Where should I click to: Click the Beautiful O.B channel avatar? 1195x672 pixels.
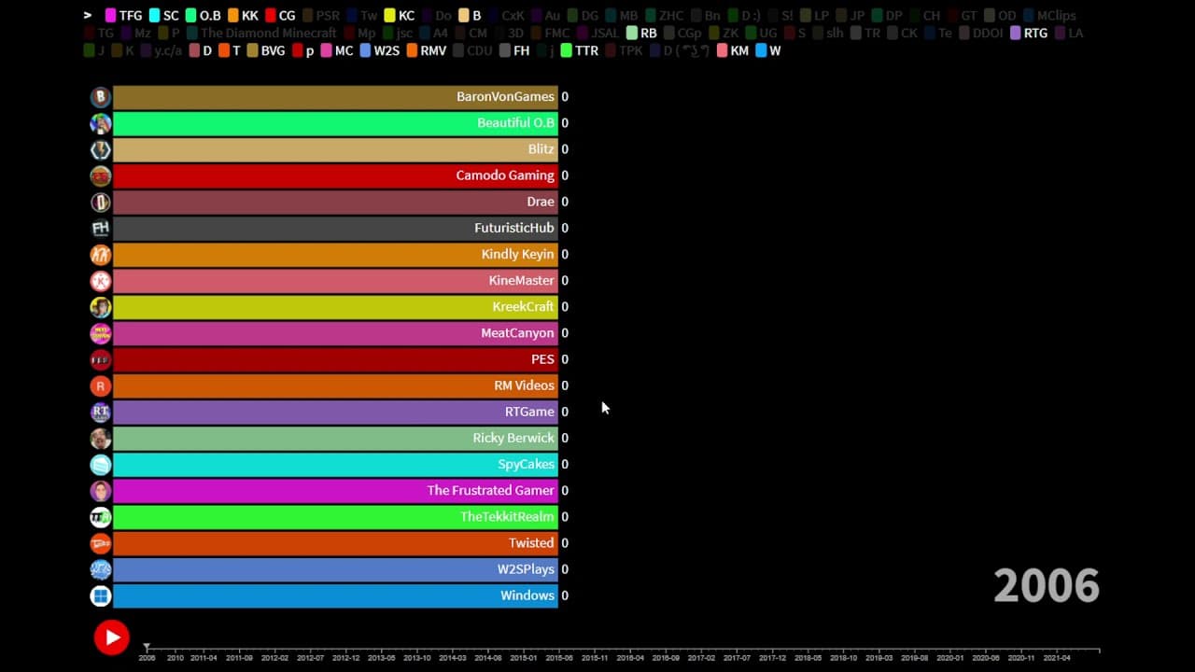pyautogui.click(x=101, y=123)
